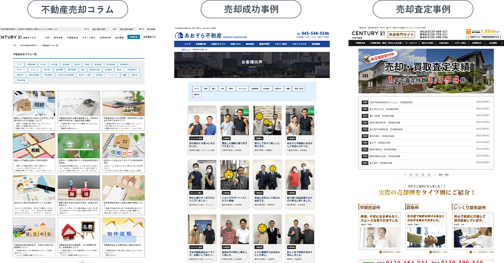
Task: Open お客様の声 in Aozora navigation bar
Action: pos(201,44)
